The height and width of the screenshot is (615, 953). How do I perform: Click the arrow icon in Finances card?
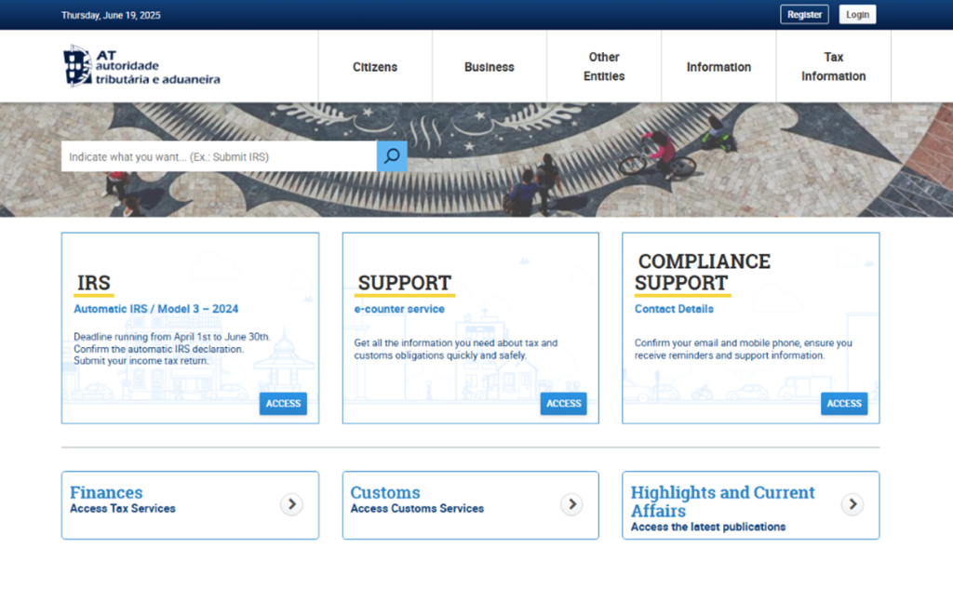(x=291, y=504)
